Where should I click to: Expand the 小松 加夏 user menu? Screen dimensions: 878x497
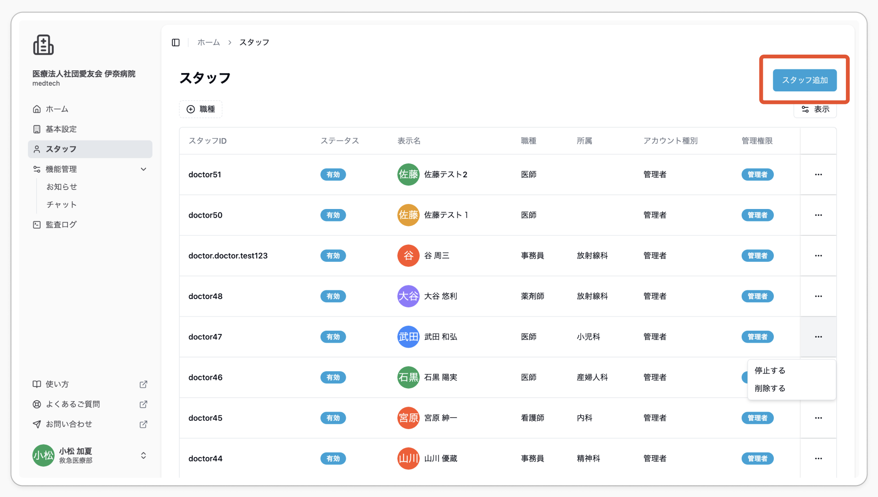143,455
